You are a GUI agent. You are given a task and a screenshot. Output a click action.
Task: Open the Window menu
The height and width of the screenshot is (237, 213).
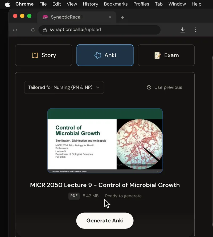[177, 4]
